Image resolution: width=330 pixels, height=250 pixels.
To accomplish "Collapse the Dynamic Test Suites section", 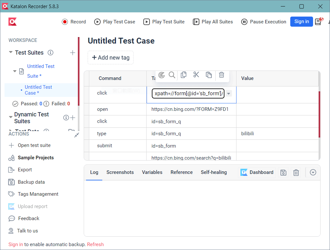I will pos(10,117).
